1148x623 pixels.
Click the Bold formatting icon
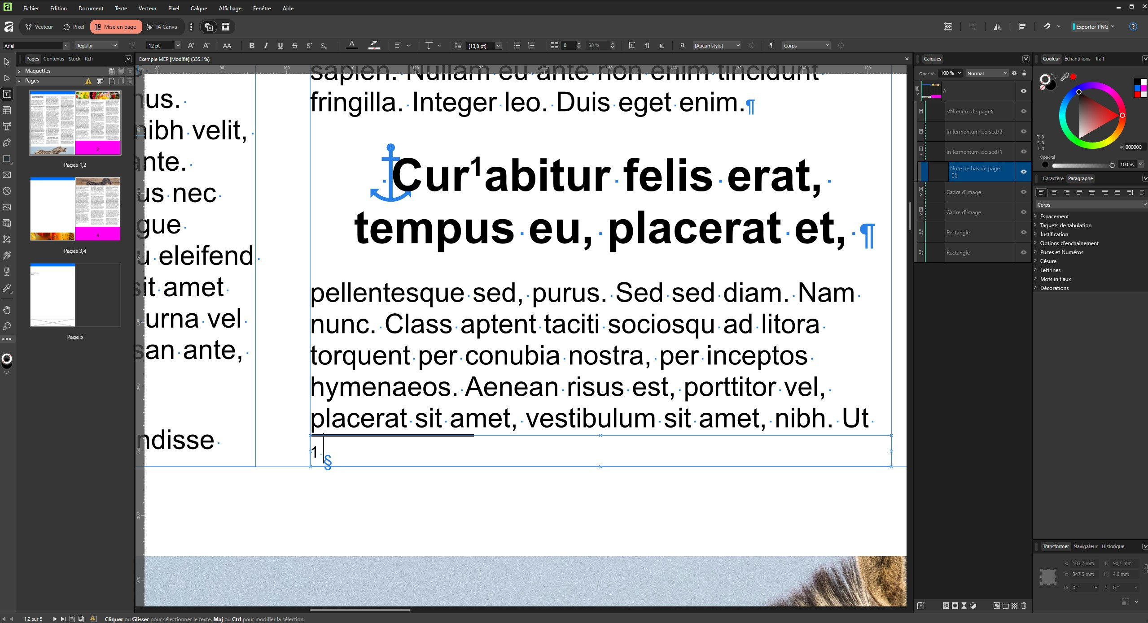tap(252, 46)
